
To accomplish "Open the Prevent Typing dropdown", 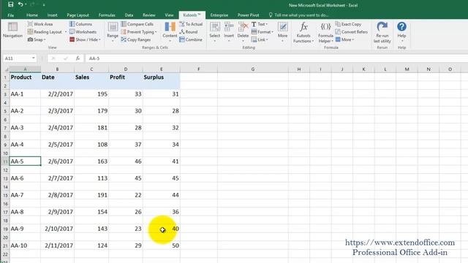I will pyautogui.click(x=139, y=31).
